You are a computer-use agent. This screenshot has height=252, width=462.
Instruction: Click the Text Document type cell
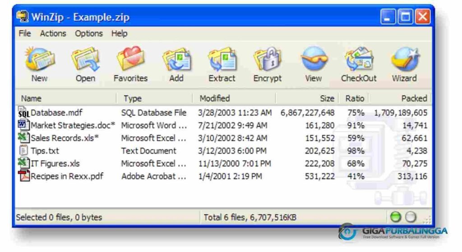(x=148, y=151)
